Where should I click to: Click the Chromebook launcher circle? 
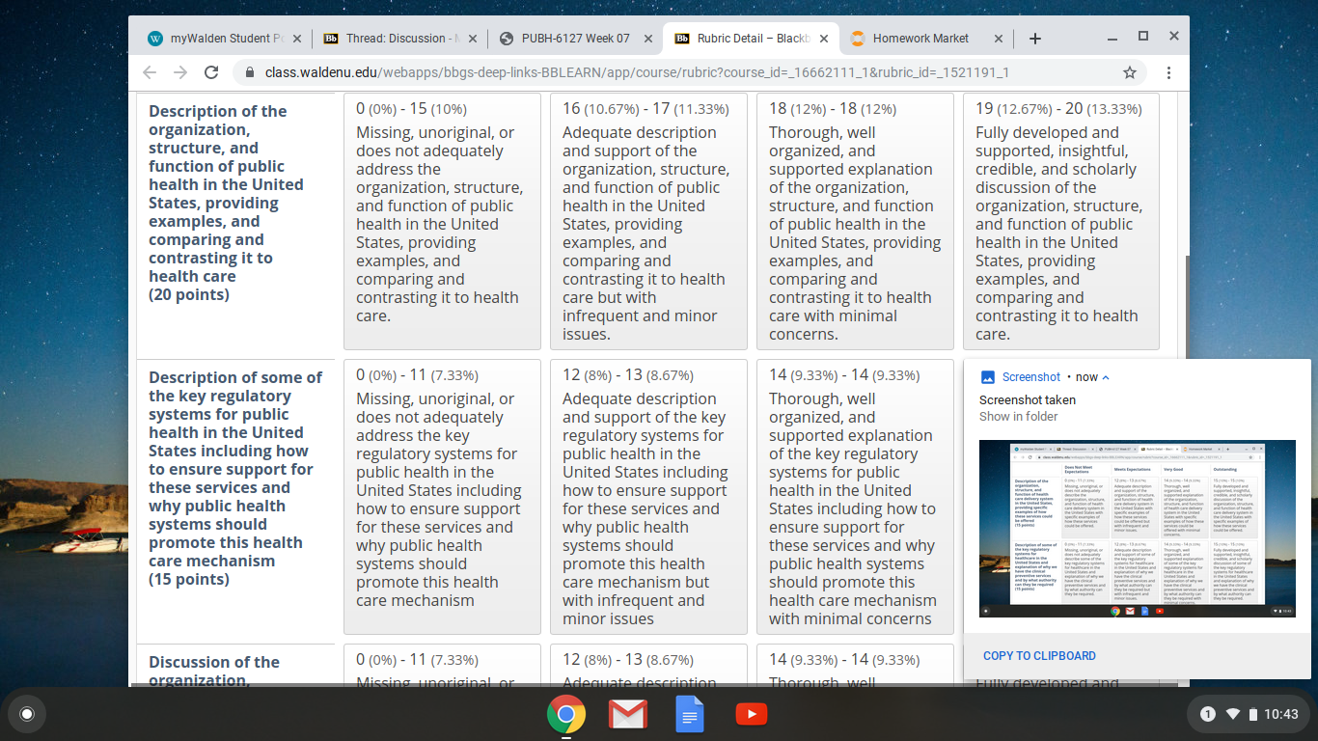click(x=27, y=714)
